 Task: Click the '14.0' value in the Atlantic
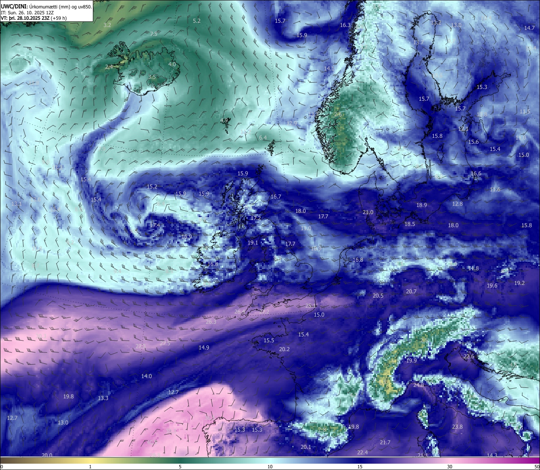click(146, 376)
